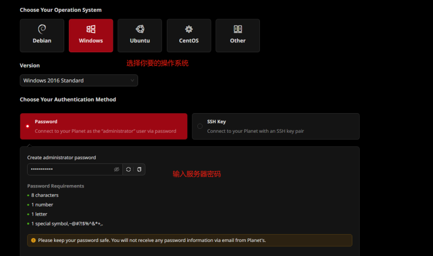Click the administrator user password description

pos(105,131)
